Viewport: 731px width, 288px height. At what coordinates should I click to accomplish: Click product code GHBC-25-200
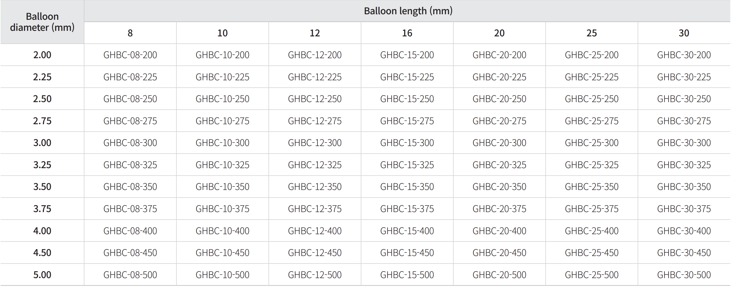tap(591, 55)
